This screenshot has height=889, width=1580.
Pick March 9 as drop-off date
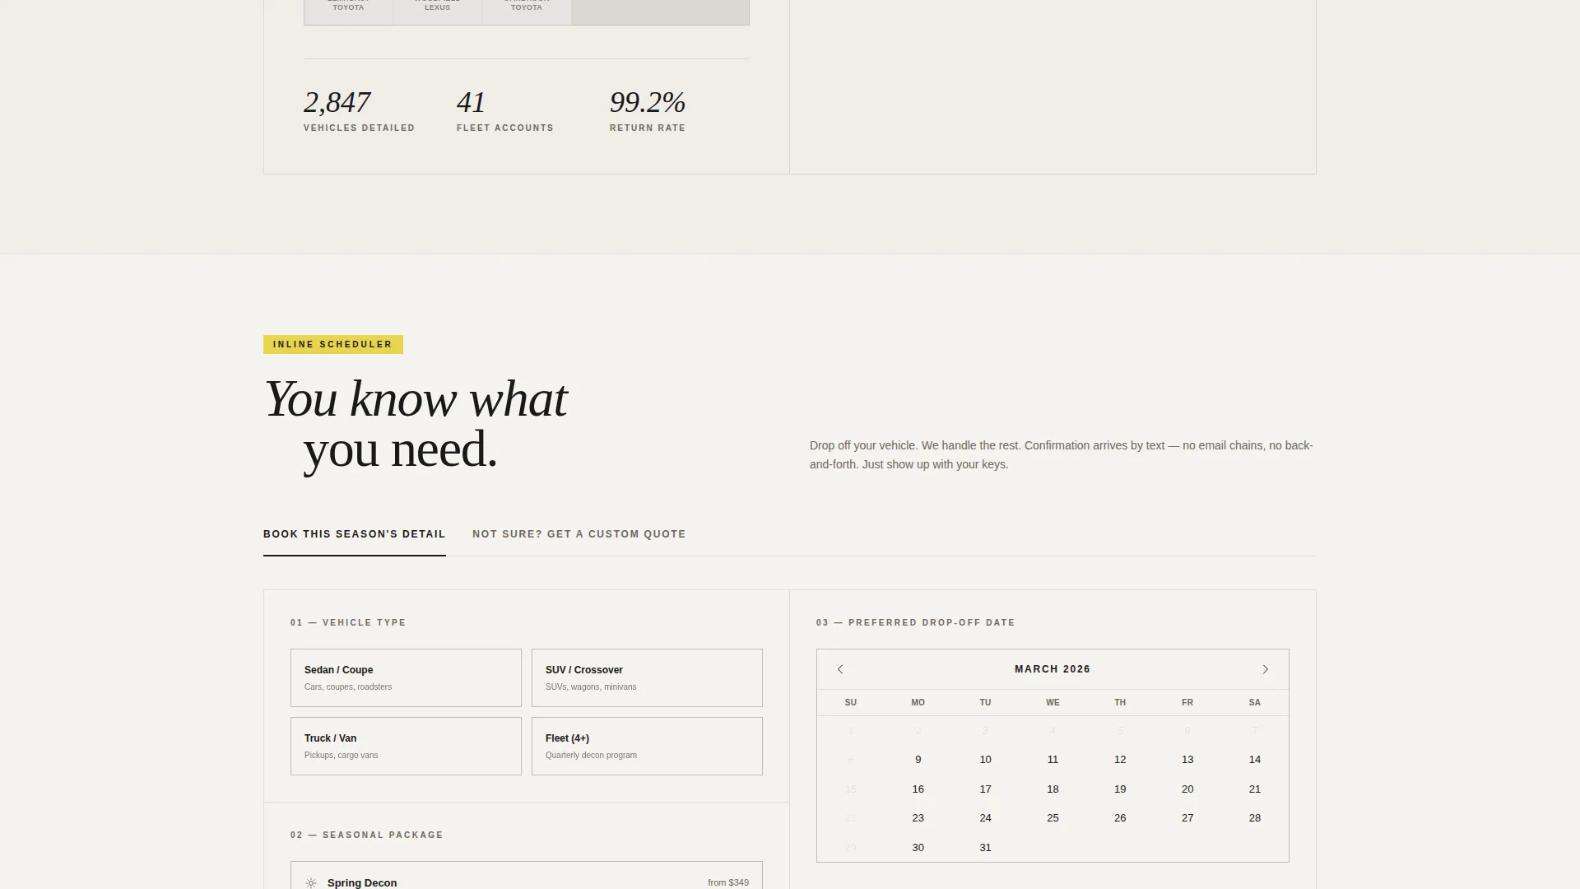click(918, 760)
